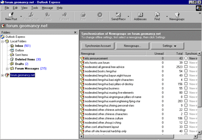
Task: Click the forum.geomancy.net news server icon in tree
Action: coord(7,75)
